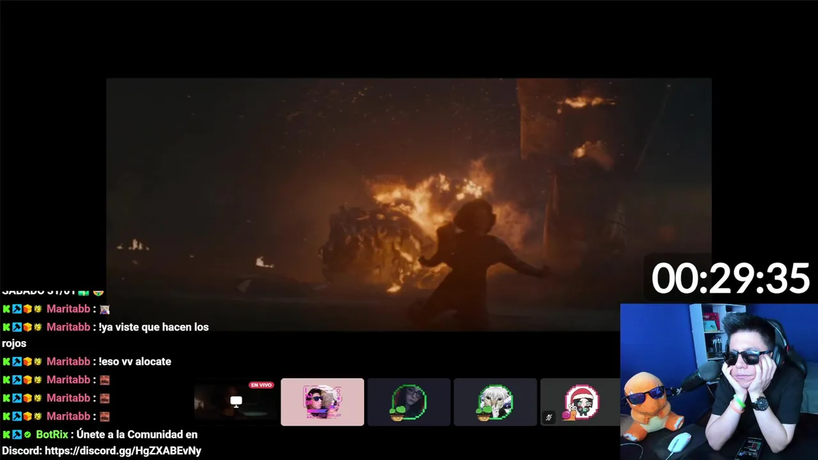Click the screen share monitor icon
818x460 pixels.
[x=236, y=402]
